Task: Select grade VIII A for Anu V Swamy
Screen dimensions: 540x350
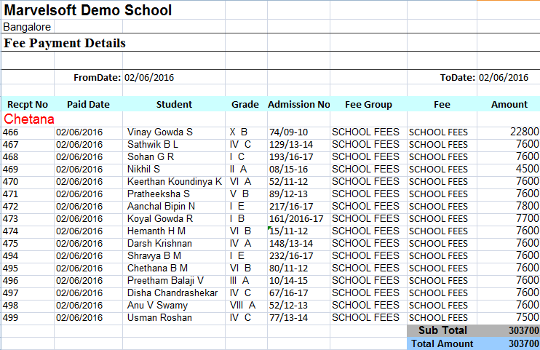Action: coord(242,305)
